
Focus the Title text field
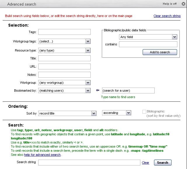point(64,59)
